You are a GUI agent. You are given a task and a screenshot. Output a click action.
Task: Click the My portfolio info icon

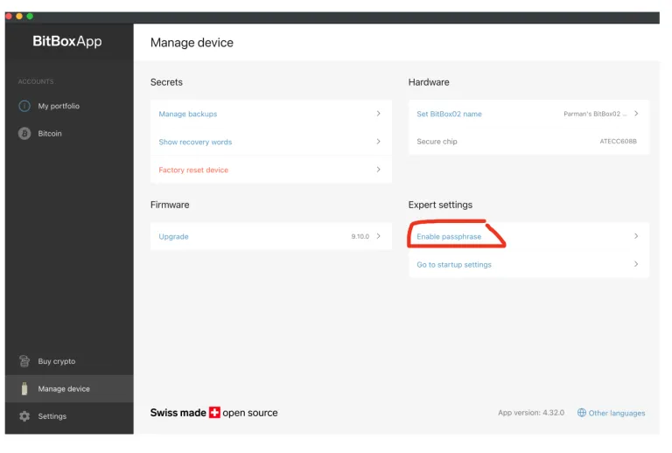24,106
